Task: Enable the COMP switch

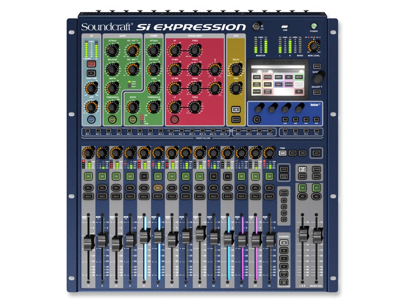Action: pos(133,120)
